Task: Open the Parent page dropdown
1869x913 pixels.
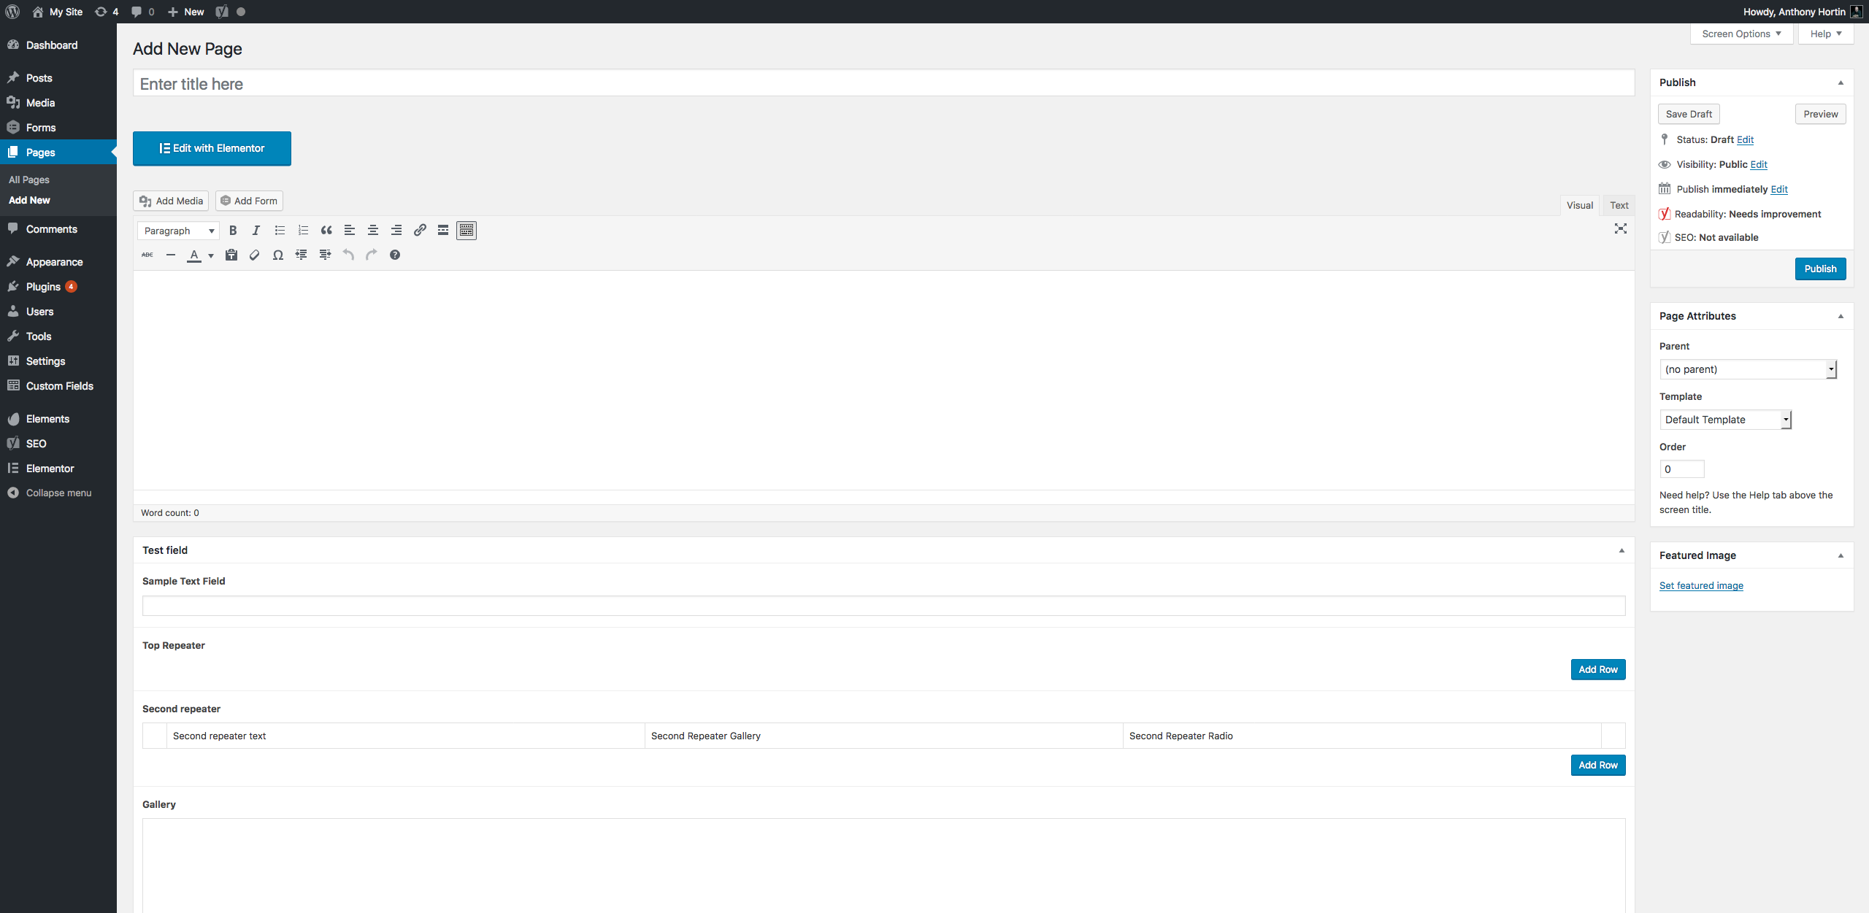Action: click(1749, 369)
